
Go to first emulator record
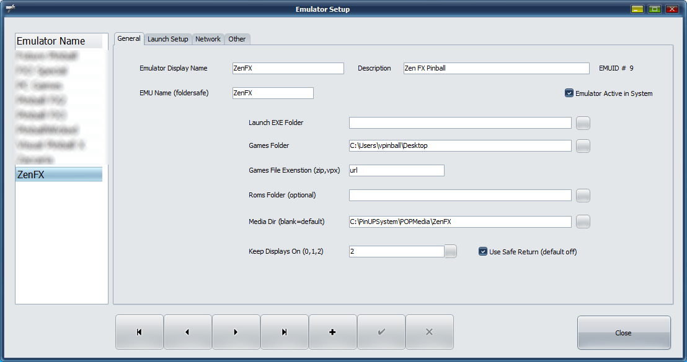[139, 332]
